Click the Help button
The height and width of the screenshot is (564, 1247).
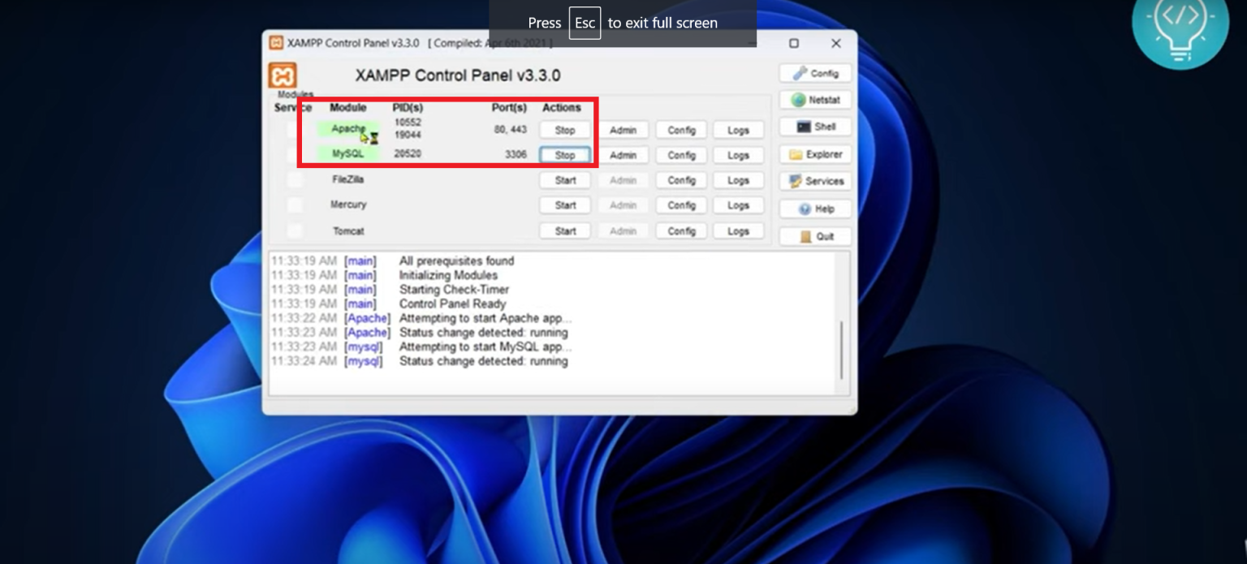coord(815,209)
